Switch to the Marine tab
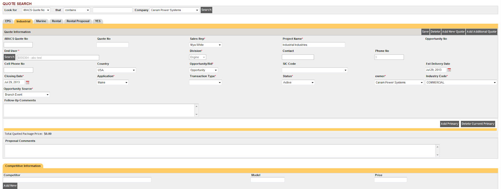Screen dimensions: 501x189 (41, 21)
